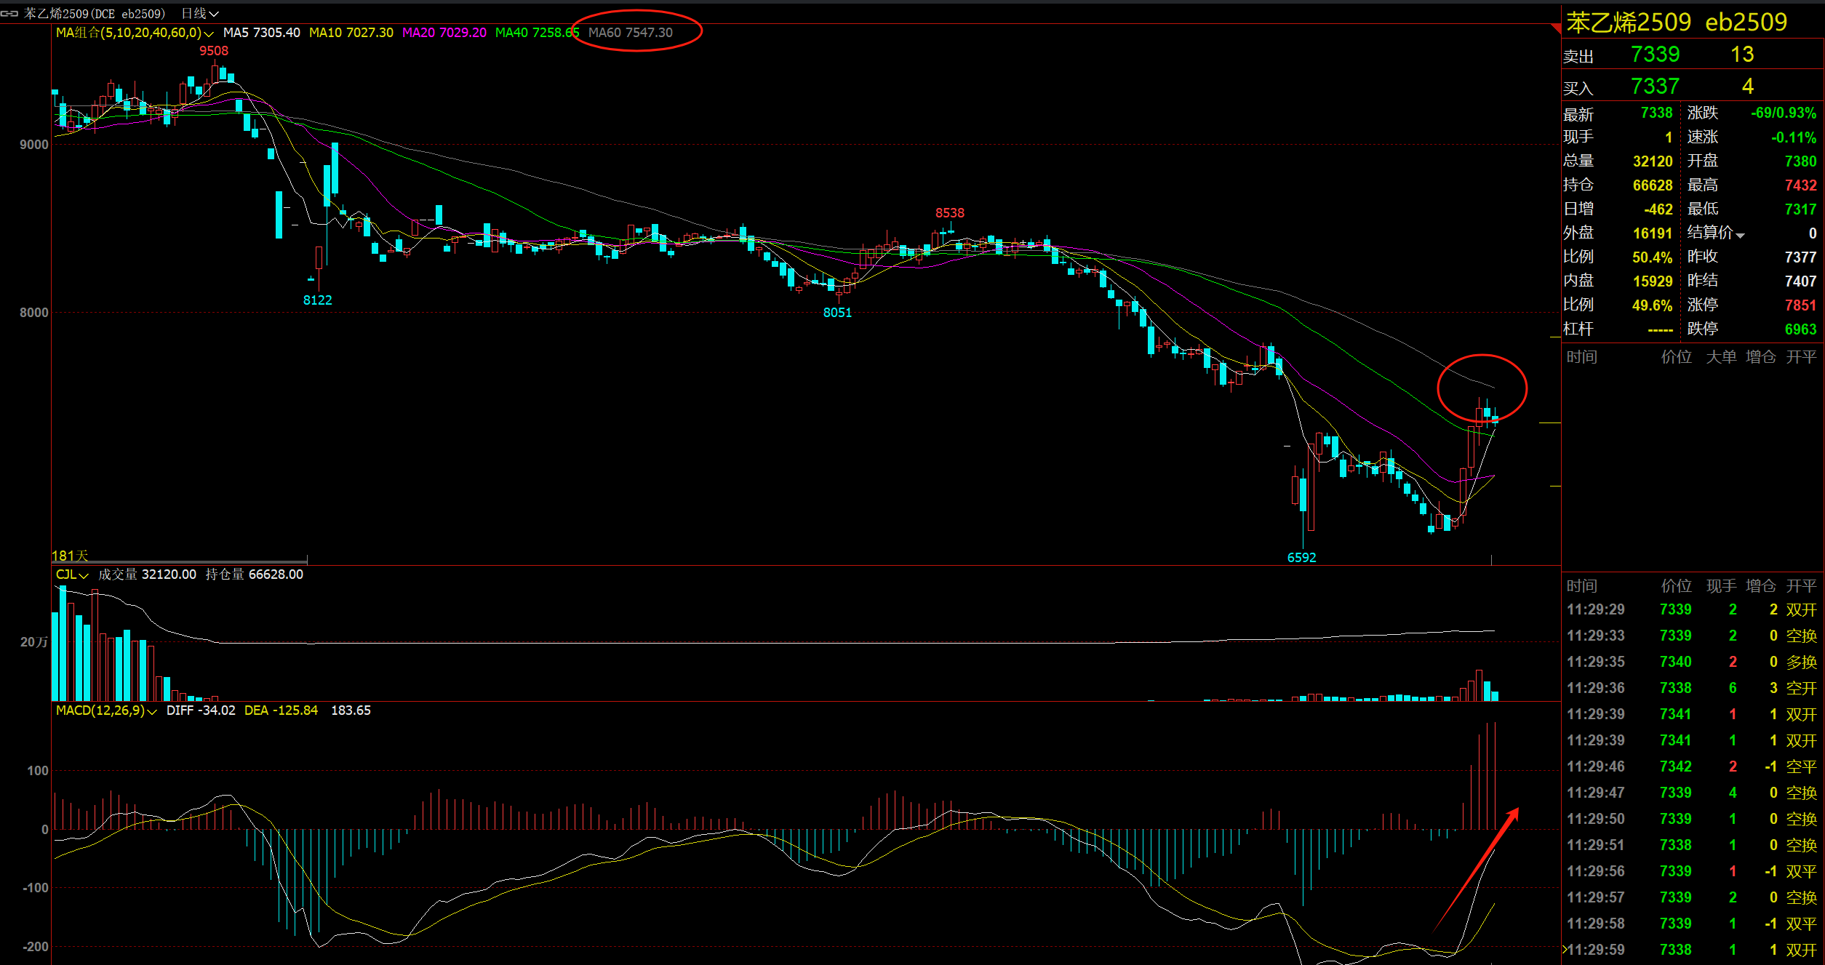
Task: Select the 11:29:51 空换 trade row
Action: click(x=1692, y=846)
